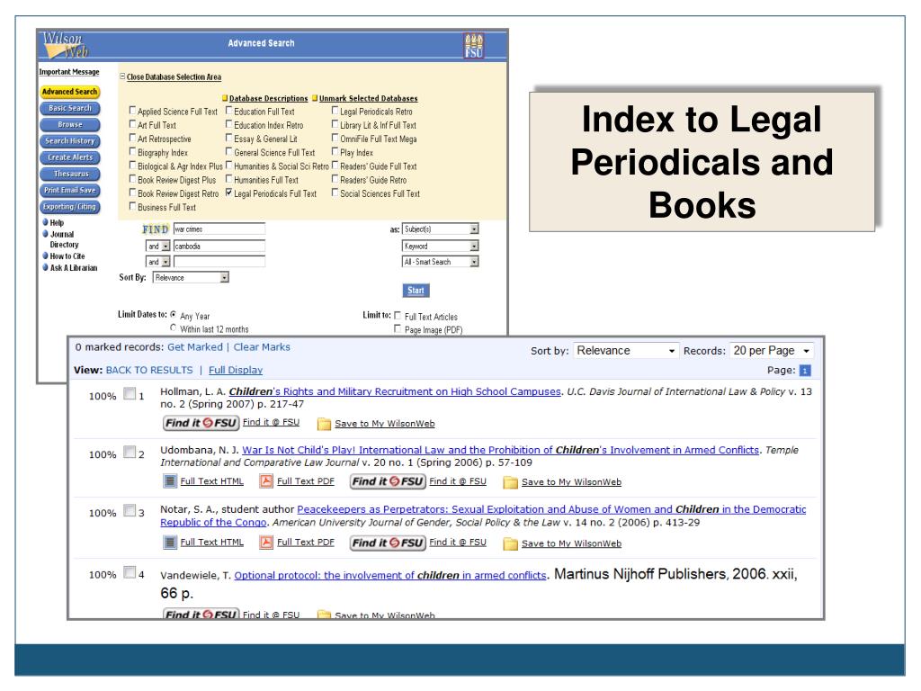Click the Ask A Librarian bullet icon
921x691 pixels.
click(x=45, y=267)
